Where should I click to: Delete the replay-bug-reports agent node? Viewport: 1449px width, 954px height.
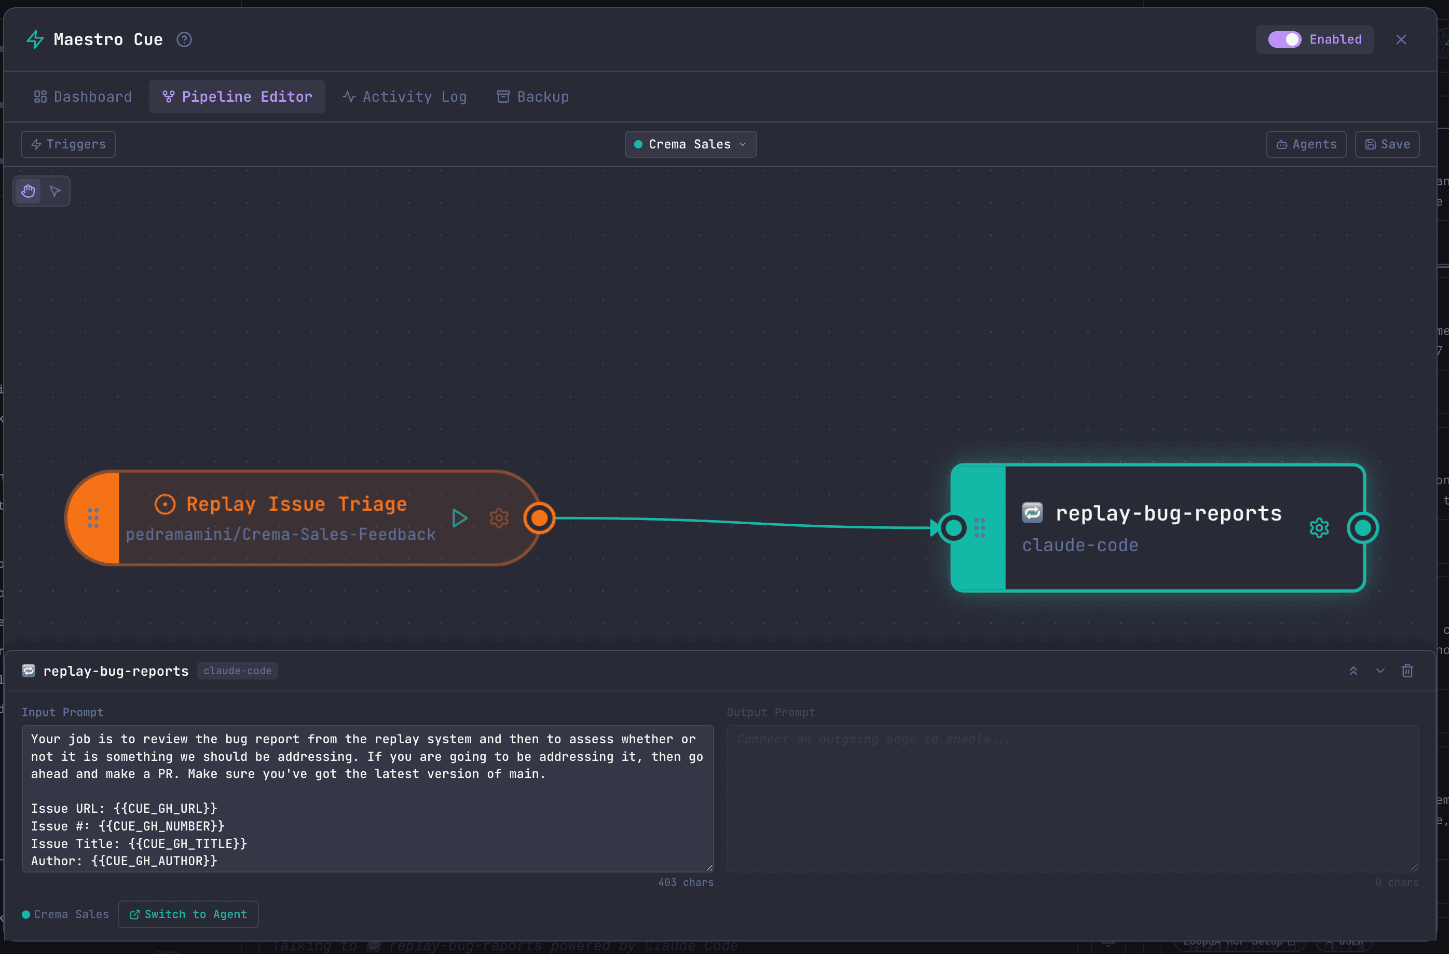[x=1407, y=671]
